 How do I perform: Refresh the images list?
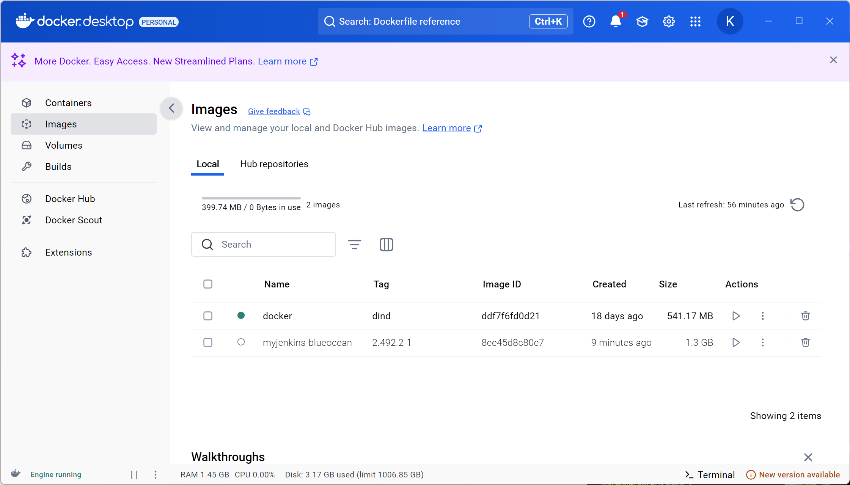[x=797, y=205]
